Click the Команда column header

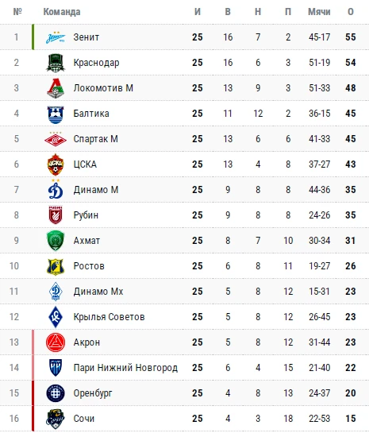62,12
